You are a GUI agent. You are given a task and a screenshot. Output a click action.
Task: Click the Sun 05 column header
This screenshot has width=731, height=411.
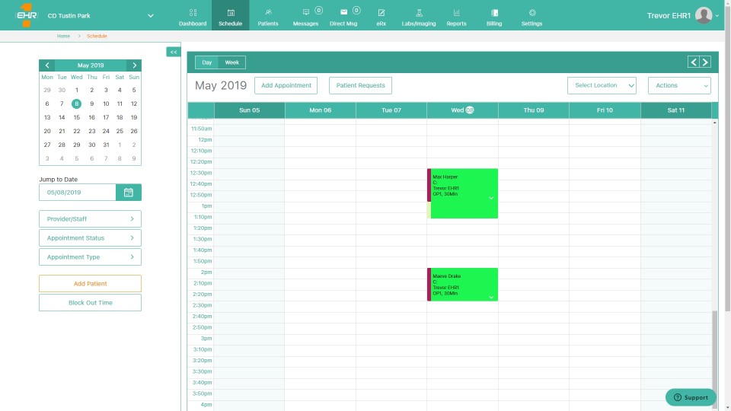tap(250, 110)
